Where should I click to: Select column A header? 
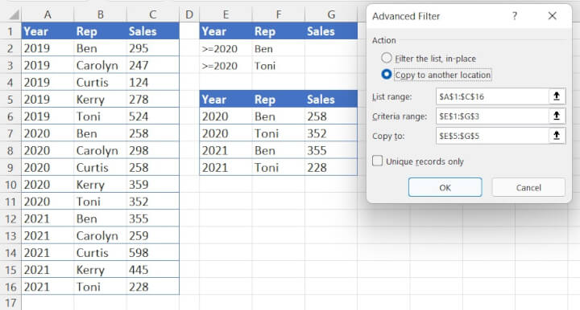48,14
